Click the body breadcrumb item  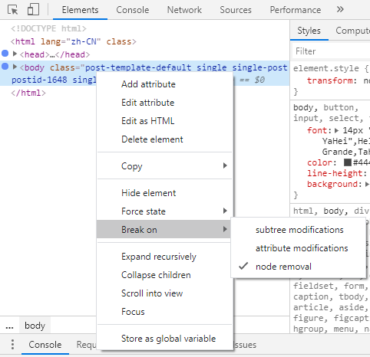point(35,326)
